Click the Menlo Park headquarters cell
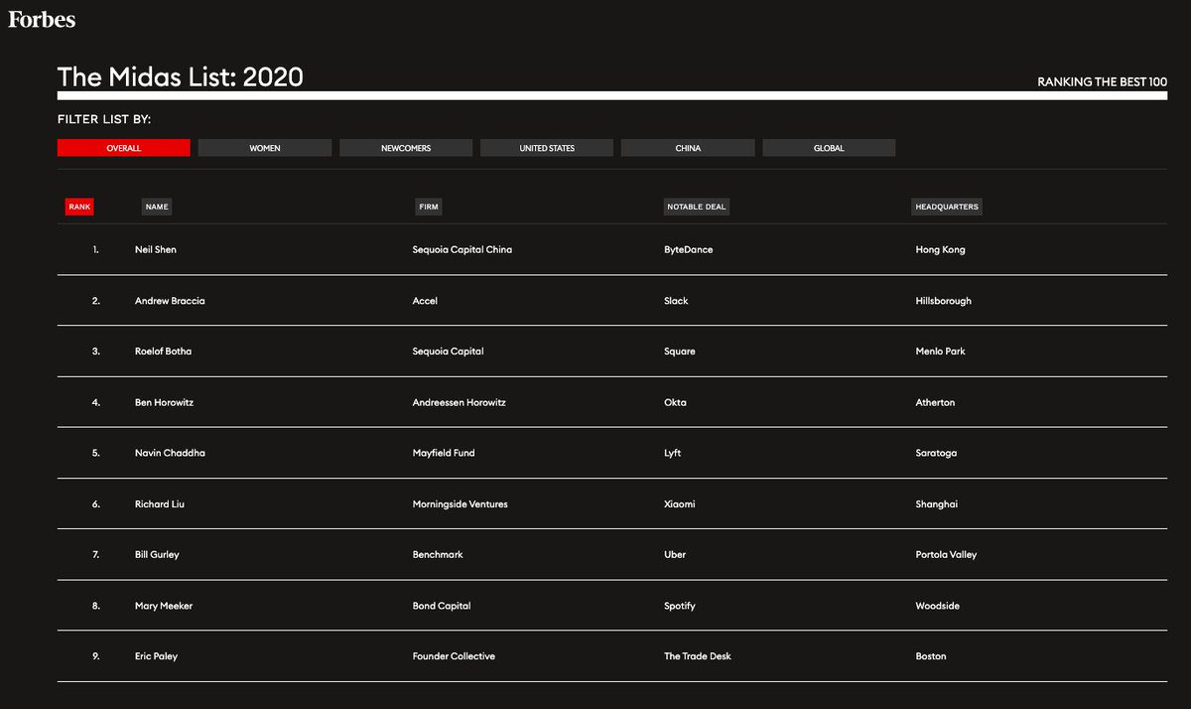This screenshot has width=1191, height=709. pyautogui.click(x=940, y=352)
